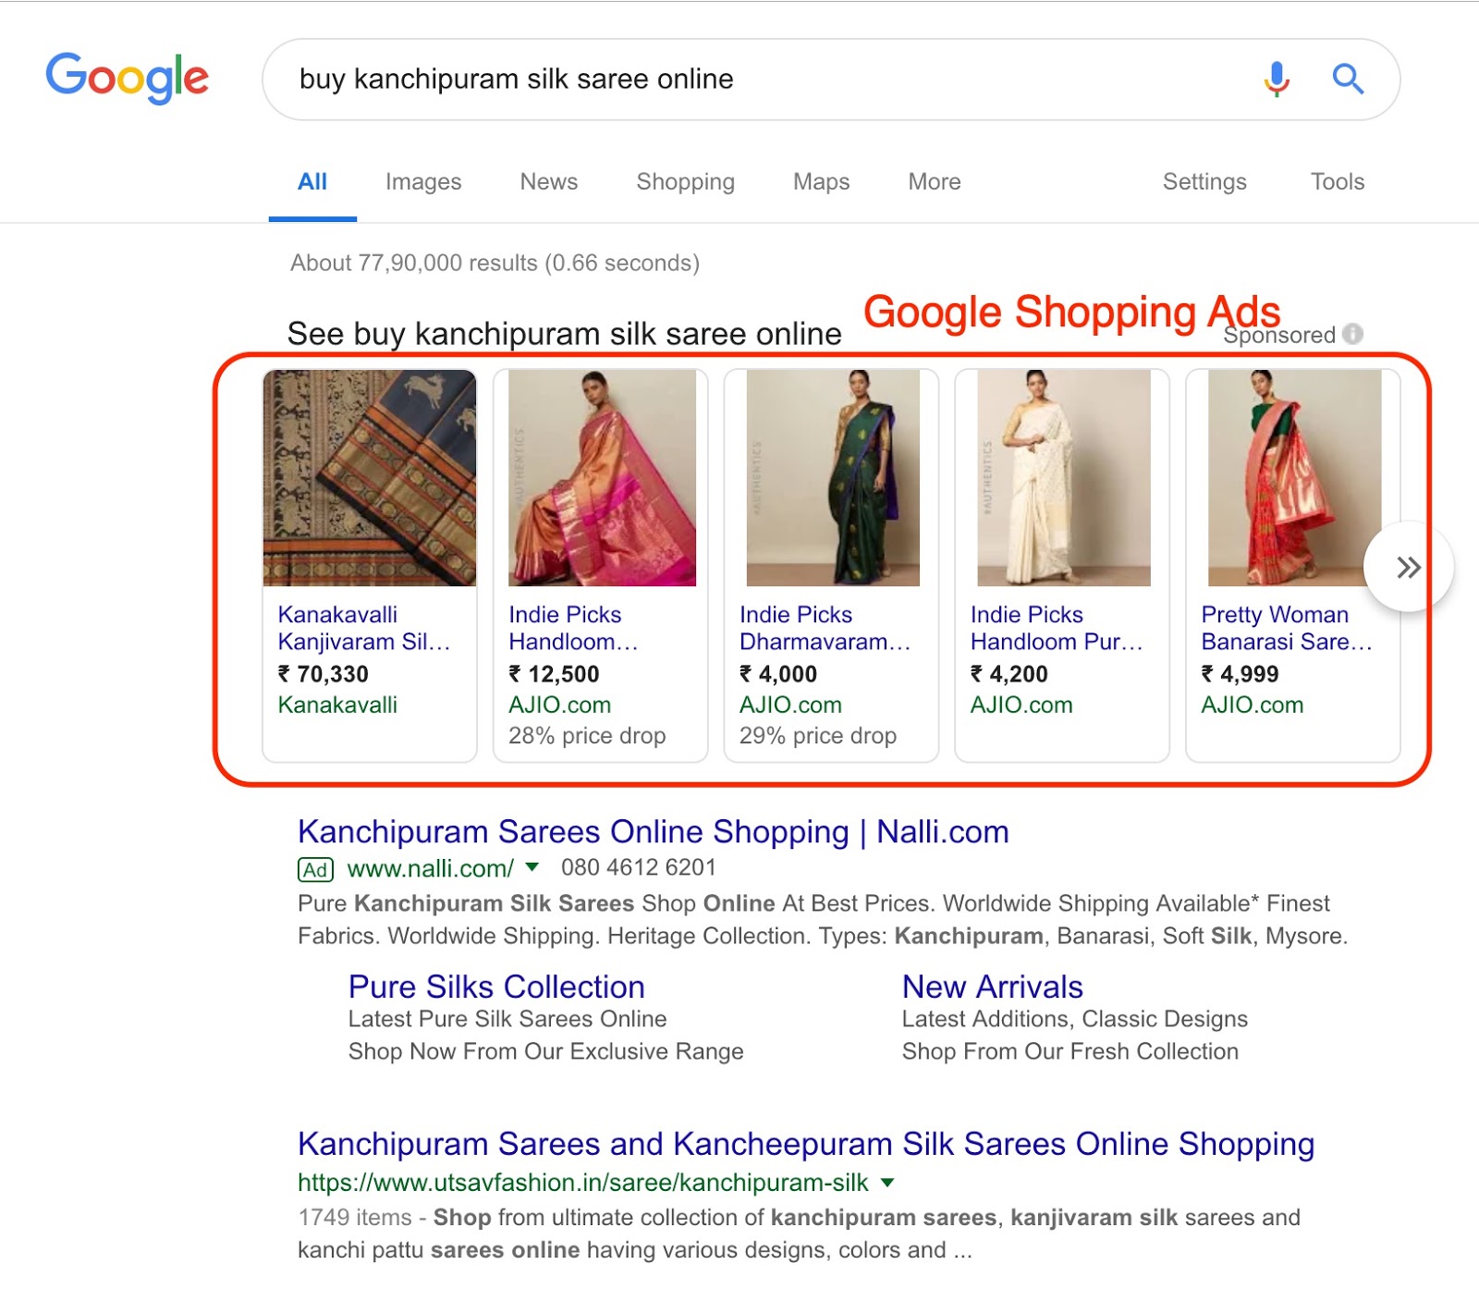Open Indie Picks Handloom Pur... product link
The height and width of the screenshot is (1301, 1479).
click(x=1057, y=628)
